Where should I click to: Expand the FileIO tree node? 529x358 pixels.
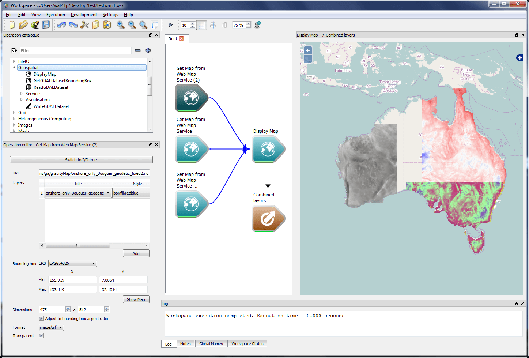(14, 61)
